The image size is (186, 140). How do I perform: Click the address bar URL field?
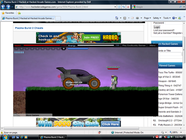[x=65, y=7]
